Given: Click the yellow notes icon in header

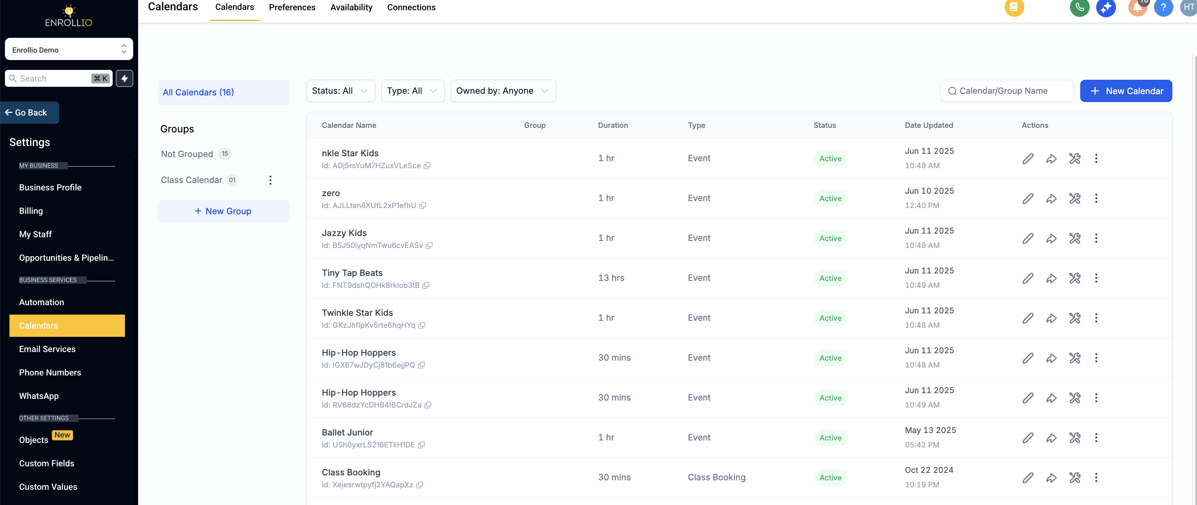Looking at the screenshot, I should point(1014,7).
